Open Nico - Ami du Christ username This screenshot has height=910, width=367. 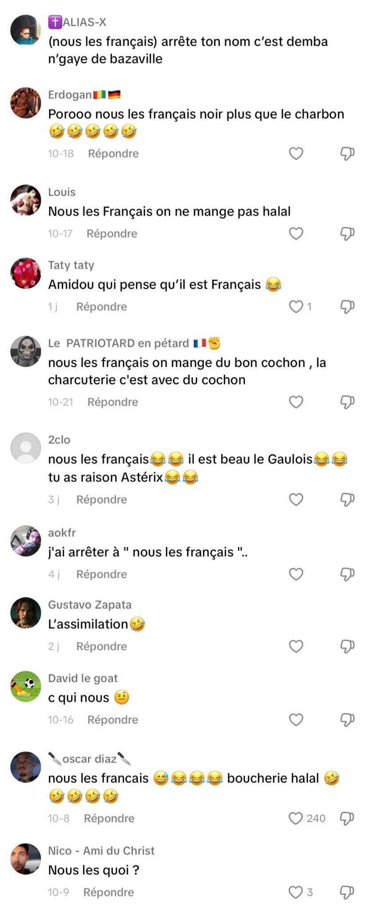pyautogui.click(x=101, y=851)
